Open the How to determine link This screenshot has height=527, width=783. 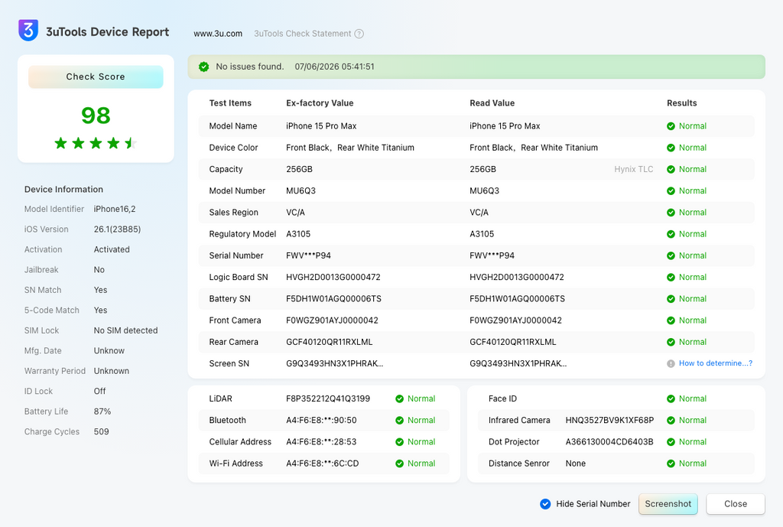(716, 363)
